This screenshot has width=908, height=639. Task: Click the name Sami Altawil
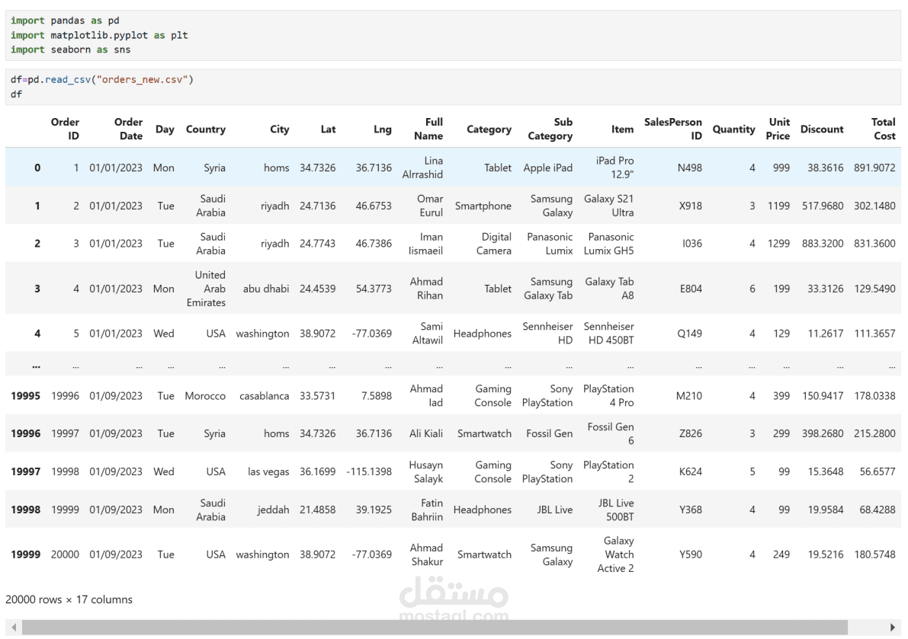pyautogui.click(x=428, y=334)
